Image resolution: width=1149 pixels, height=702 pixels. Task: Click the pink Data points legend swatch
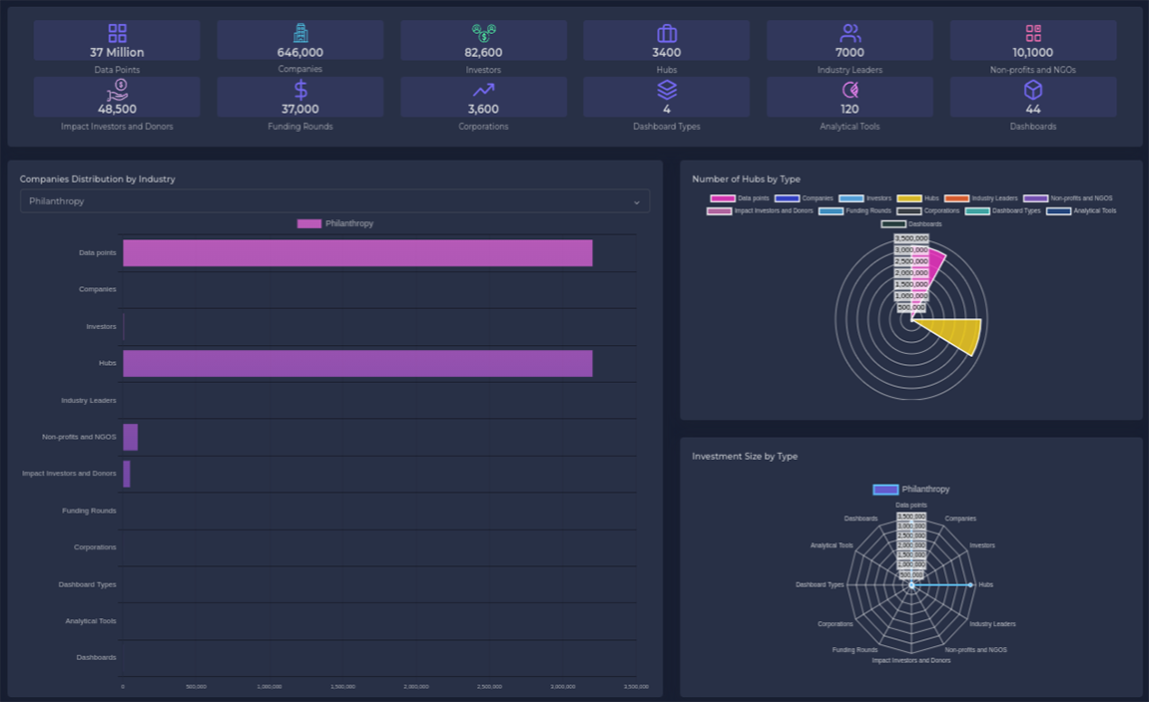point(722,198)
